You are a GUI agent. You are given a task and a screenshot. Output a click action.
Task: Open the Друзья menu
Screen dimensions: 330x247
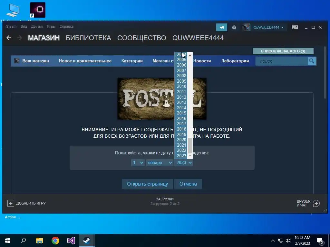click(x=37, y=26)
